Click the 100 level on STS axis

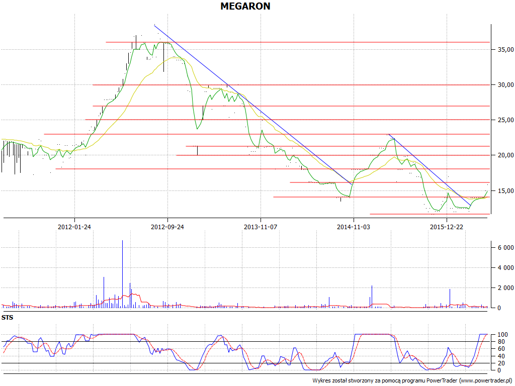(x=502, y=335)
